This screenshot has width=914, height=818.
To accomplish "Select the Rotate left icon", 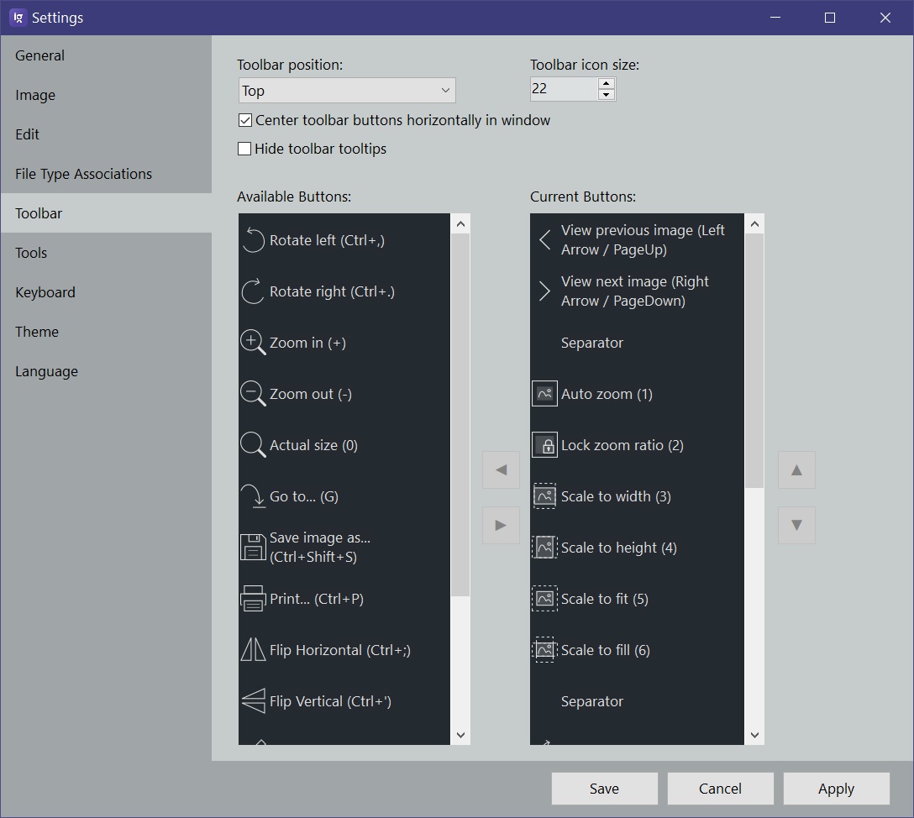I will click(x=253, y=240).
